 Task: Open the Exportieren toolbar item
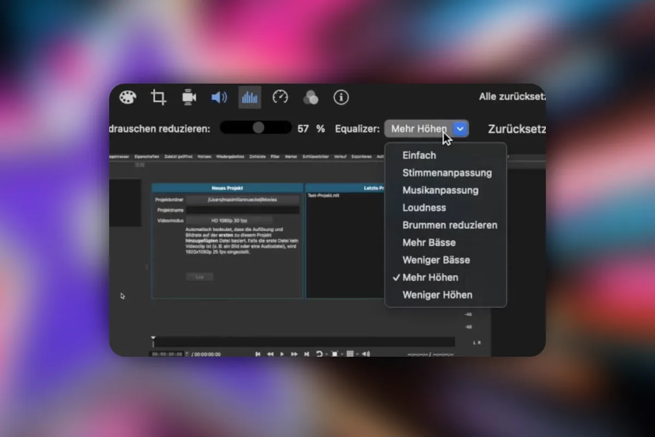[362, 157]
